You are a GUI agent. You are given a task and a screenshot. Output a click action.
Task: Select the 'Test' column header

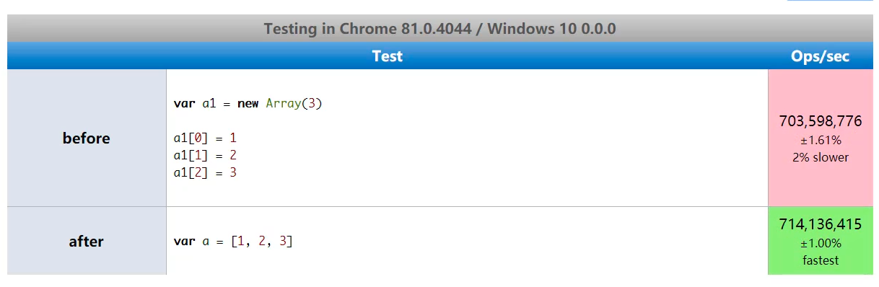coord(388,56)
